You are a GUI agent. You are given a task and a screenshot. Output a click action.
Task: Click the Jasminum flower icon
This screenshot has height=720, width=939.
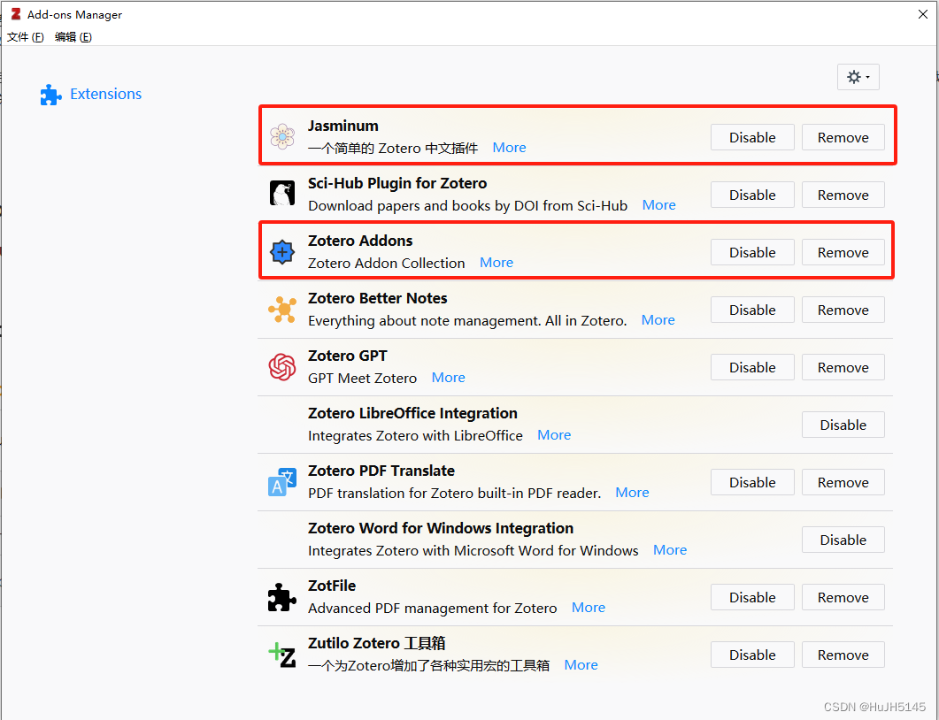282,136
